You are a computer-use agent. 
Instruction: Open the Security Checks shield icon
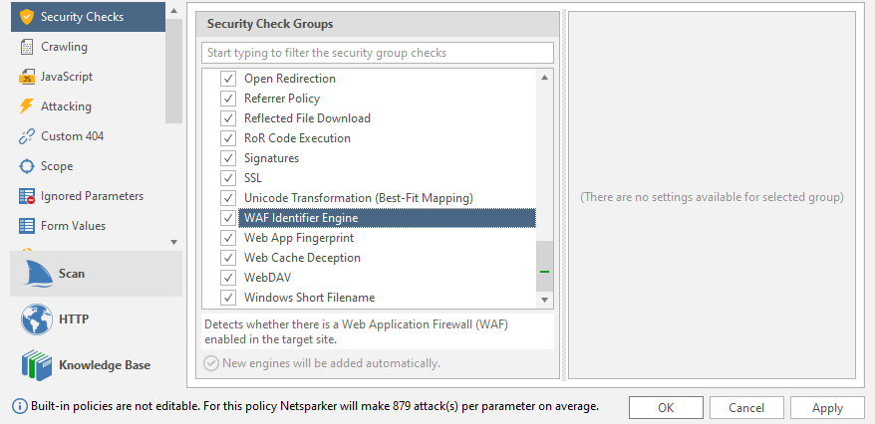(x=27, y=17)
